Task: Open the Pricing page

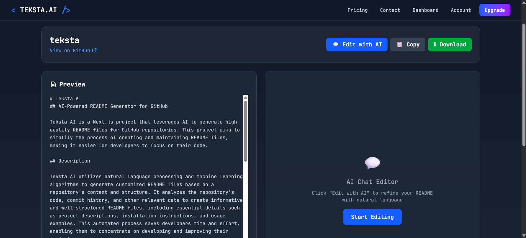Action: tap(357, 10)
